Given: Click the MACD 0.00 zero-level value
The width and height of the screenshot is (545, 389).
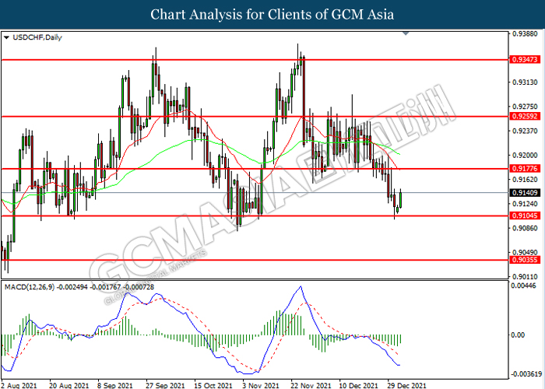Looking at the screenshot, I should pyautogui.click(x=519, y=335).
